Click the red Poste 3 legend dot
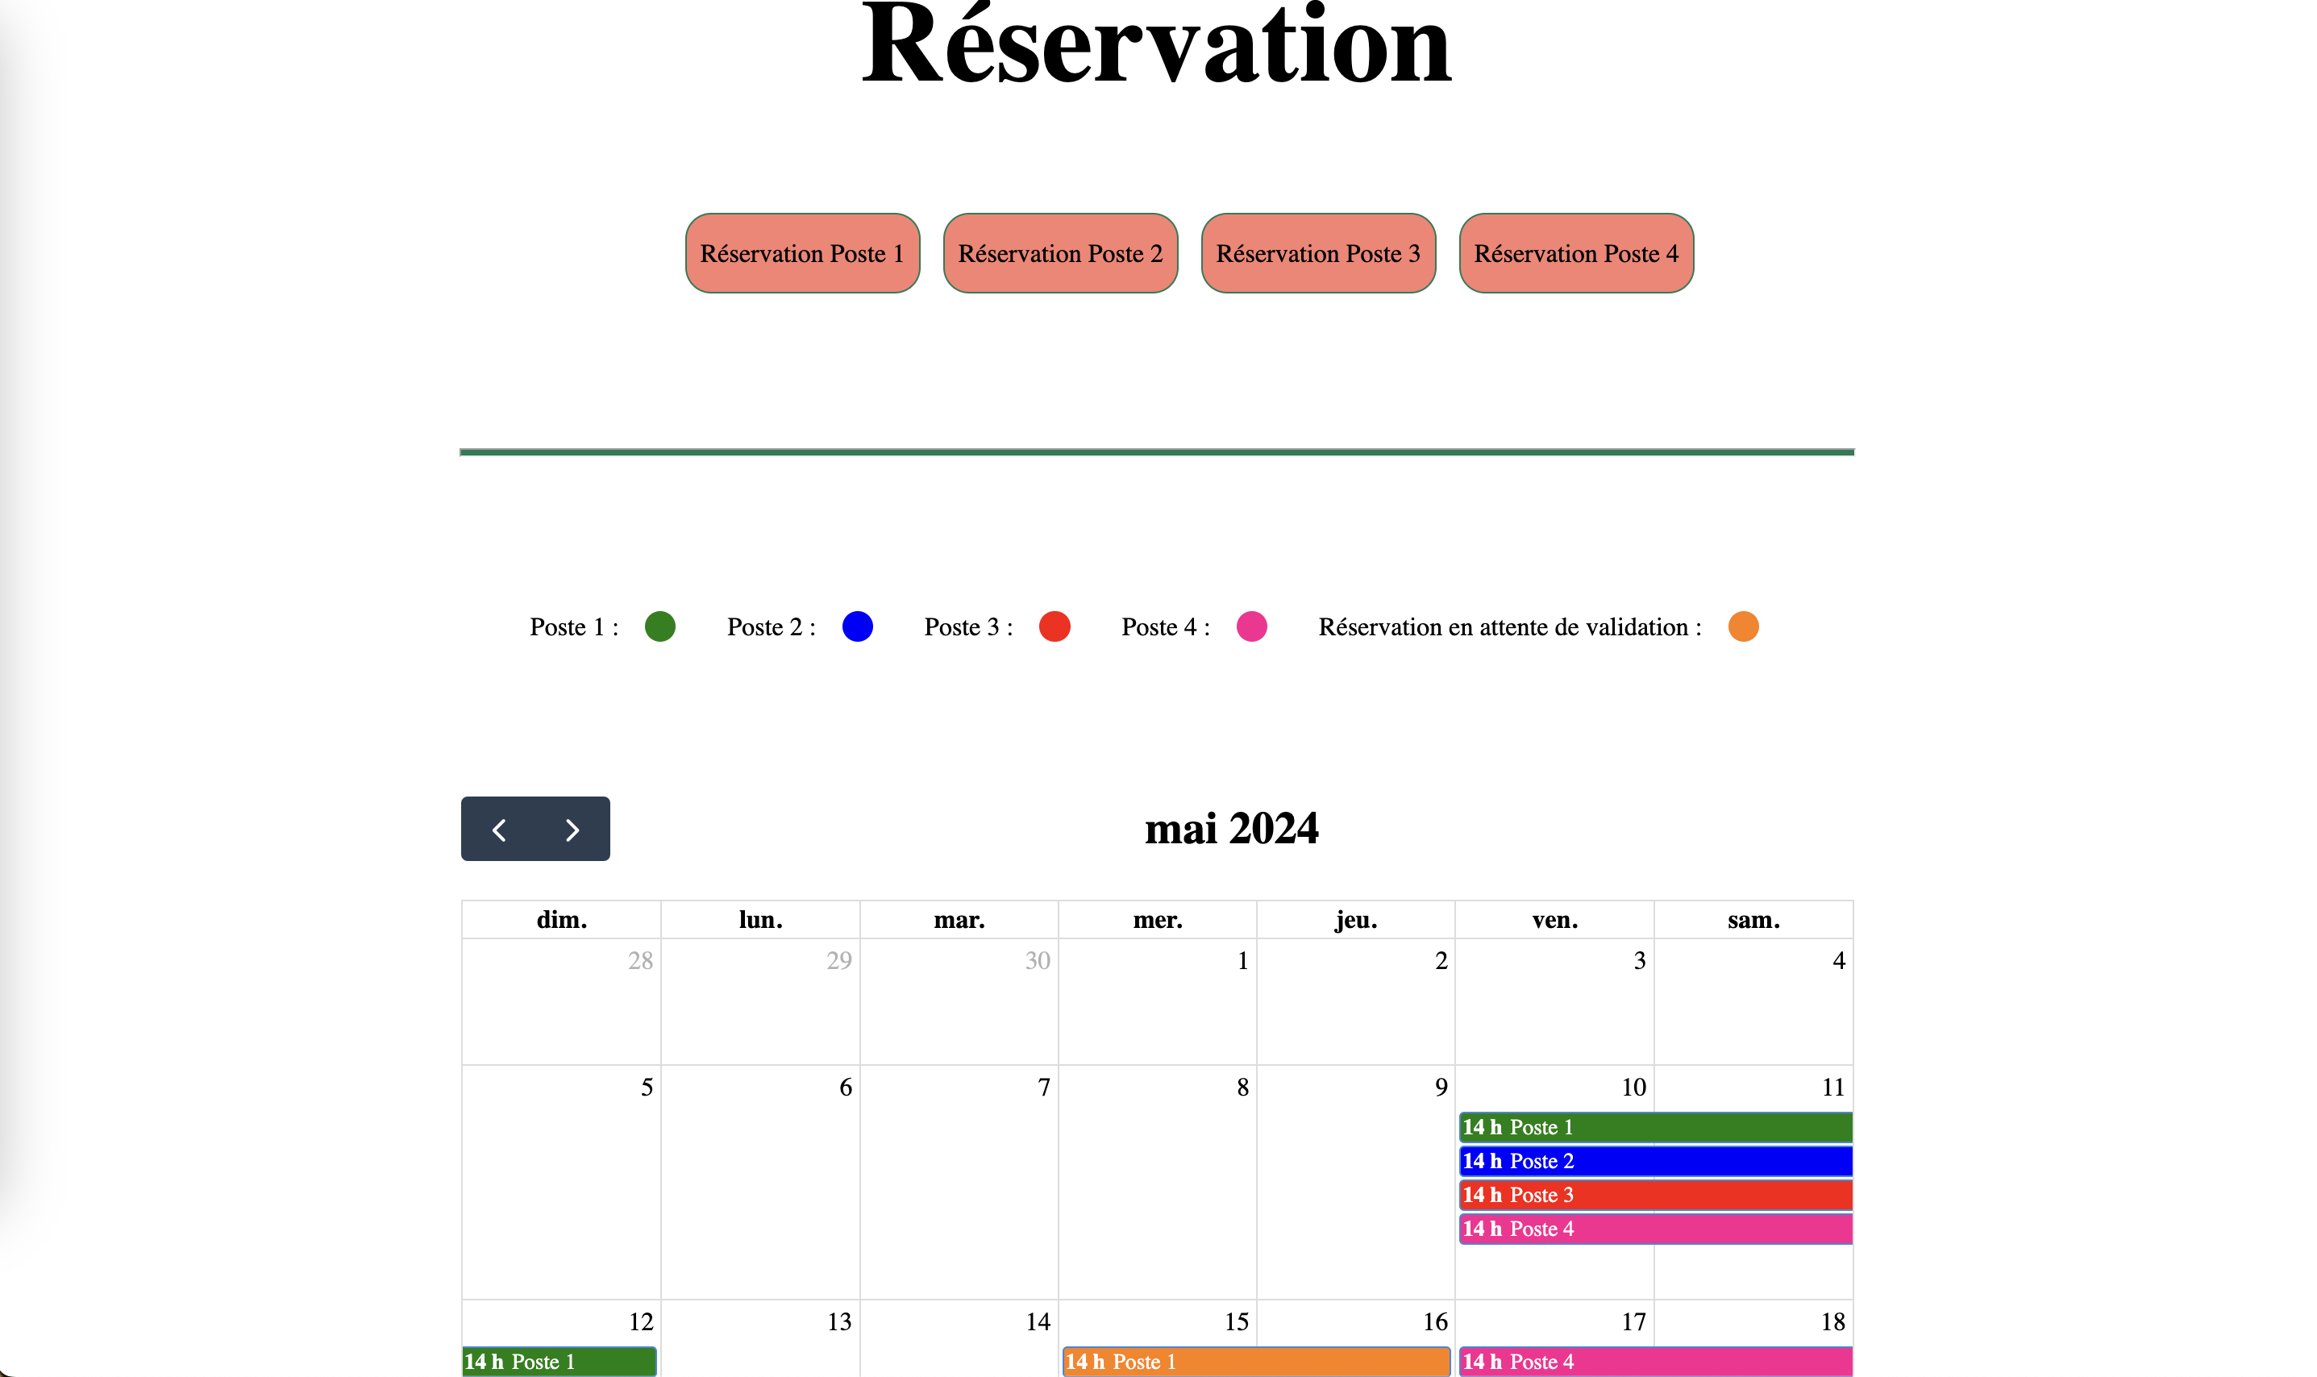Screen dimensions: 2317x1377 (x=1055, y=626)
